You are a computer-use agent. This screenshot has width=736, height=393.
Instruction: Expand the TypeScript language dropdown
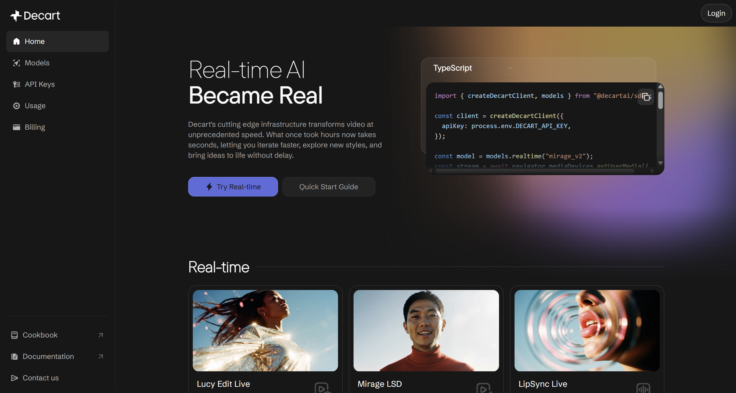click(473, 68)
